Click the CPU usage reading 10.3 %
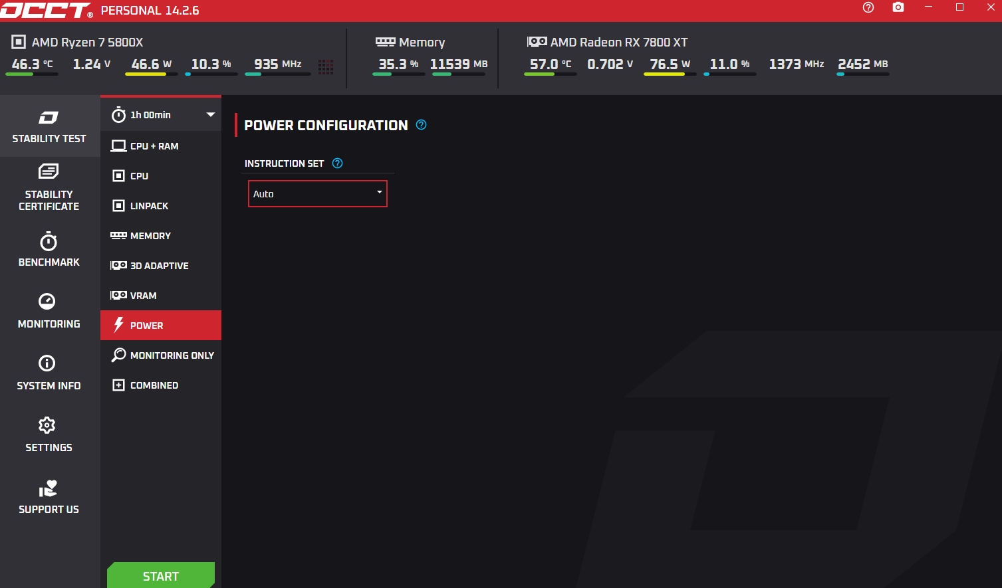The image size is (1002, 588). pyautogui.click(x=211, y=64)
